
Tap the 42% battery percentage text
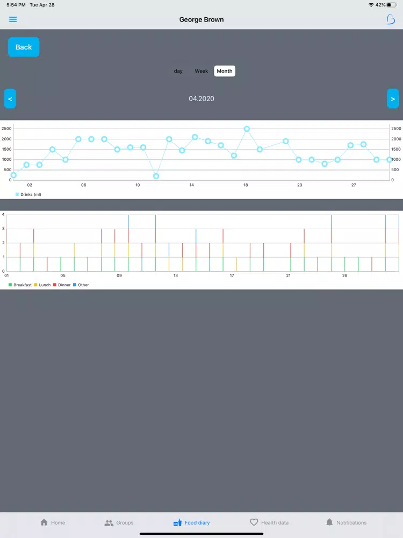point(380,5)
